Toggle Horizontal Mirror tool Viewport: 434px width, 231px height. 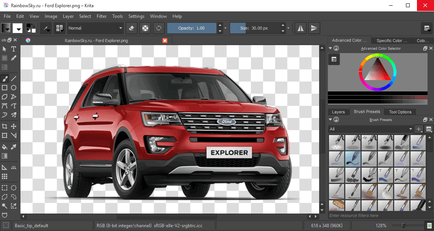point(300,28)
